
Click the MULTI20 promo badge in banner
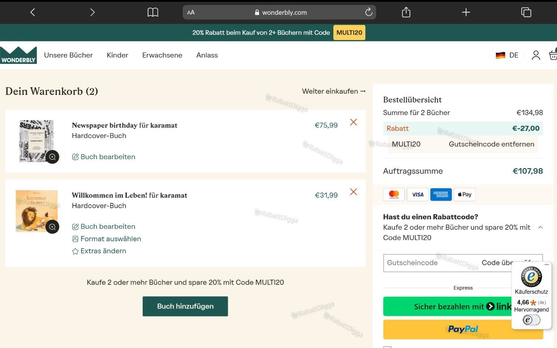point(349,33)
